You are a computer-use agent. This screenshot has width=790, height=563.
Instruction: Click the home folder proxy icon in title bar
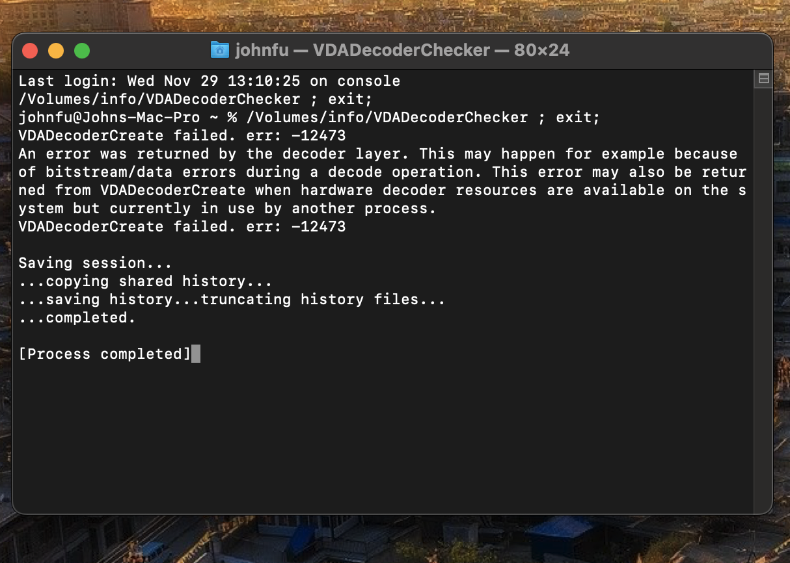point(220,50)
